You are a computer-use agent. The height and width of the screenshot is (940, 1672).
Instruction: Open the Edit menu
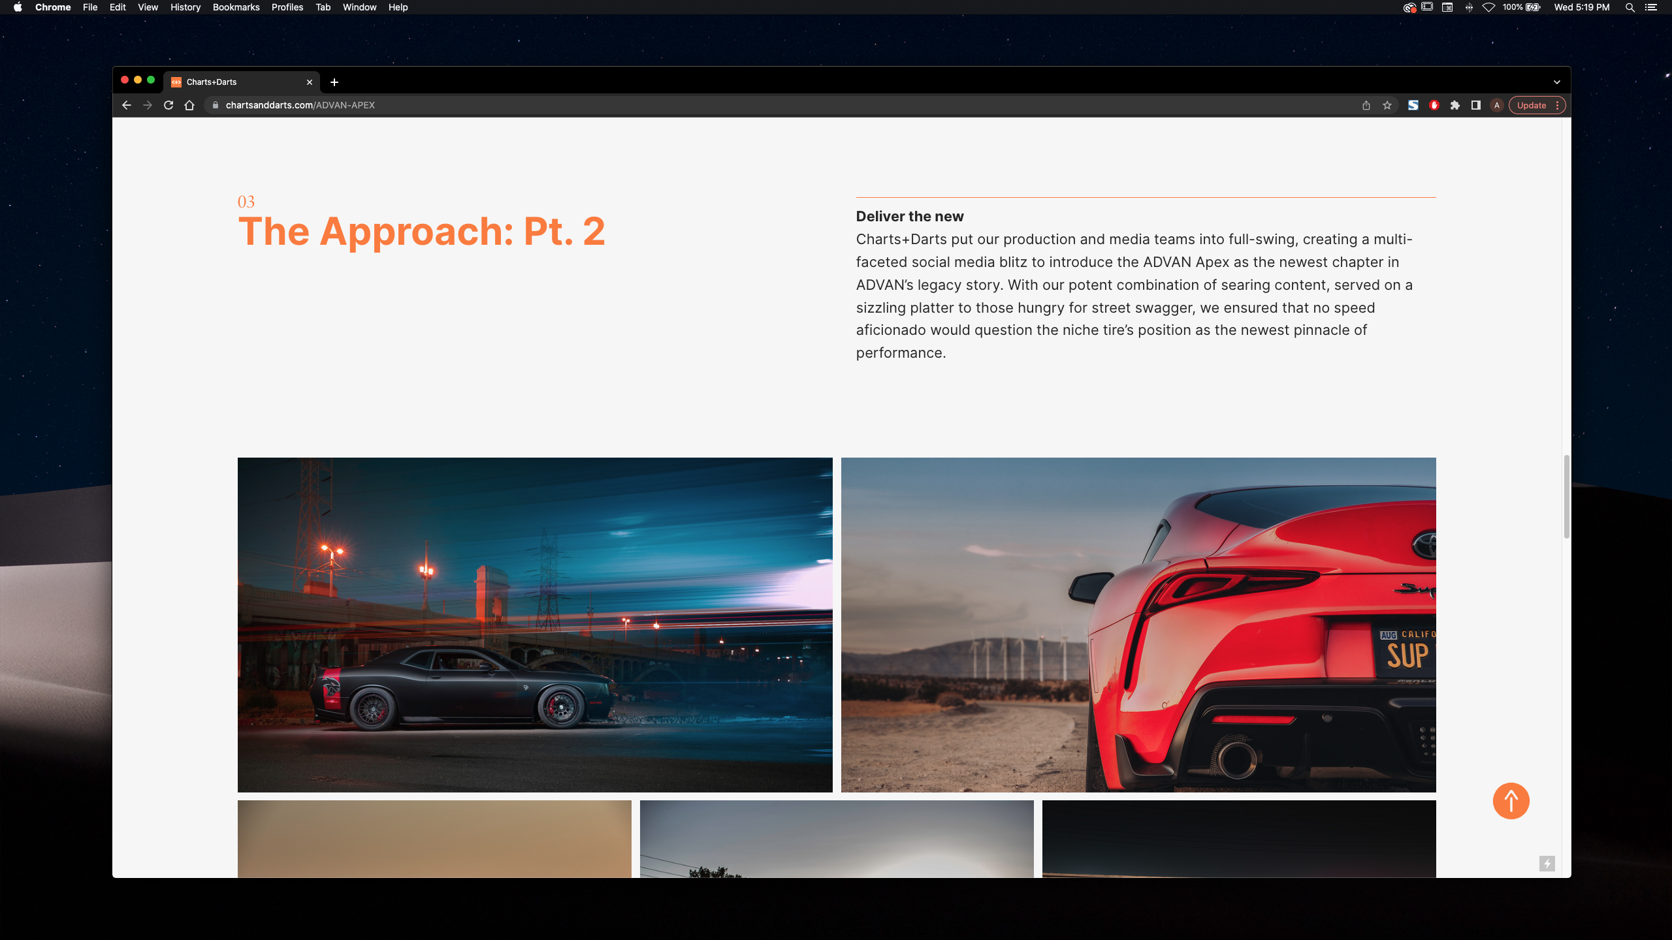tap(118, 7)
